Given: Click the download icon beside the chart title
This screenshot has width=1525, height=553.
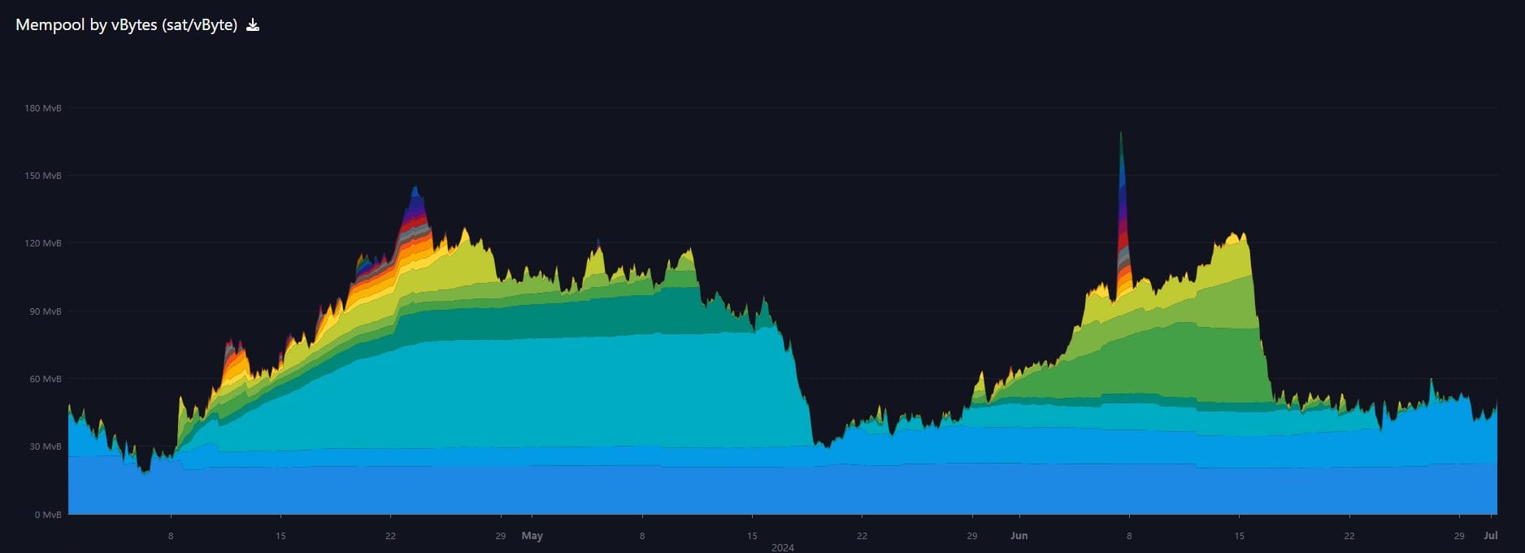Looking at the screenshot, I should [253, 25].
